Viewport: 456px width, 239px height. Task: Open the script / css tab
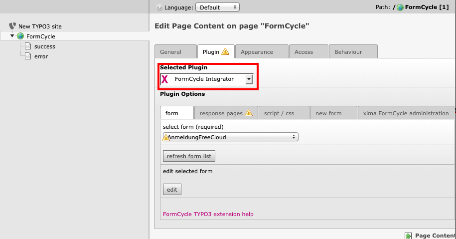pos(279,113)
